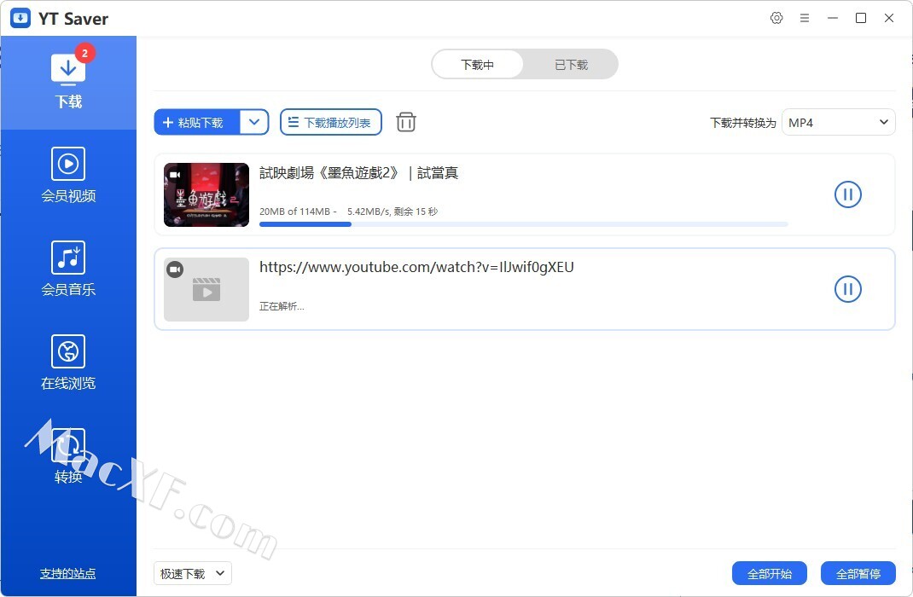Open 在线浏览 browser section

point(68,363)
